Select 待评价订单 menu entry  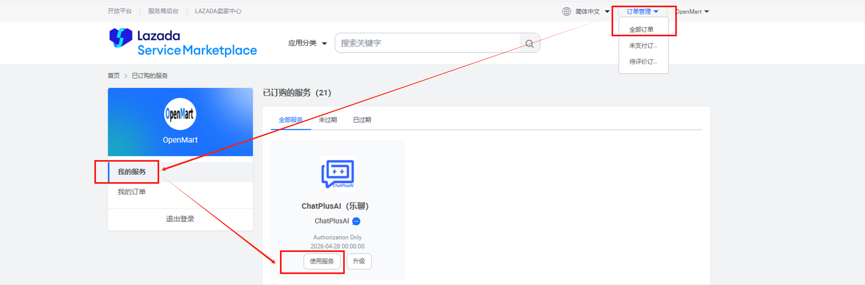coord(643,62)
